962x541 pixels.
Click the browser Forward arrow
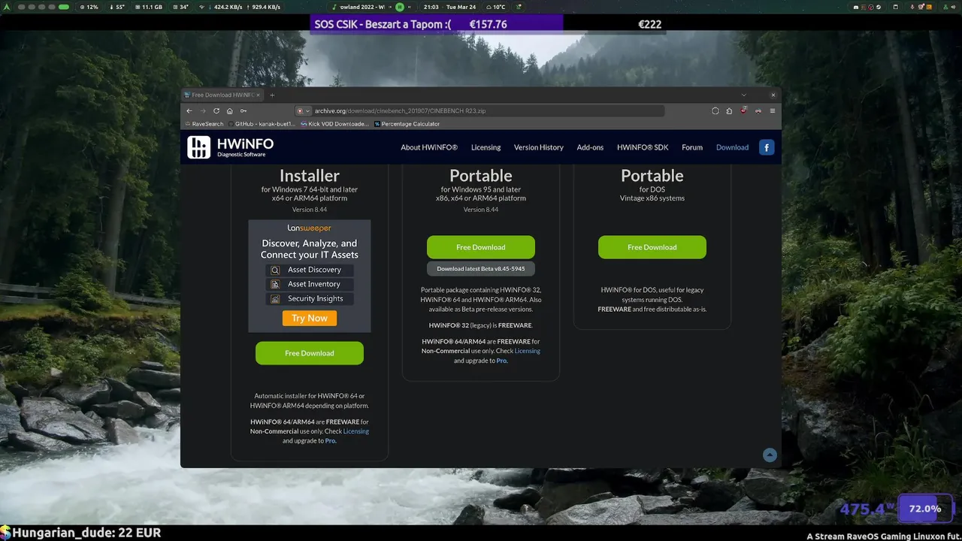203,110
